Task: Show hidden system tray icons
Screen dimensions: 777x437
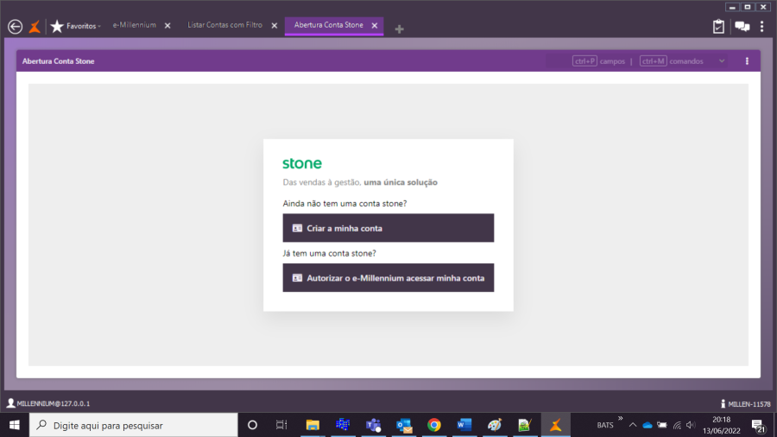Action: 633,425
